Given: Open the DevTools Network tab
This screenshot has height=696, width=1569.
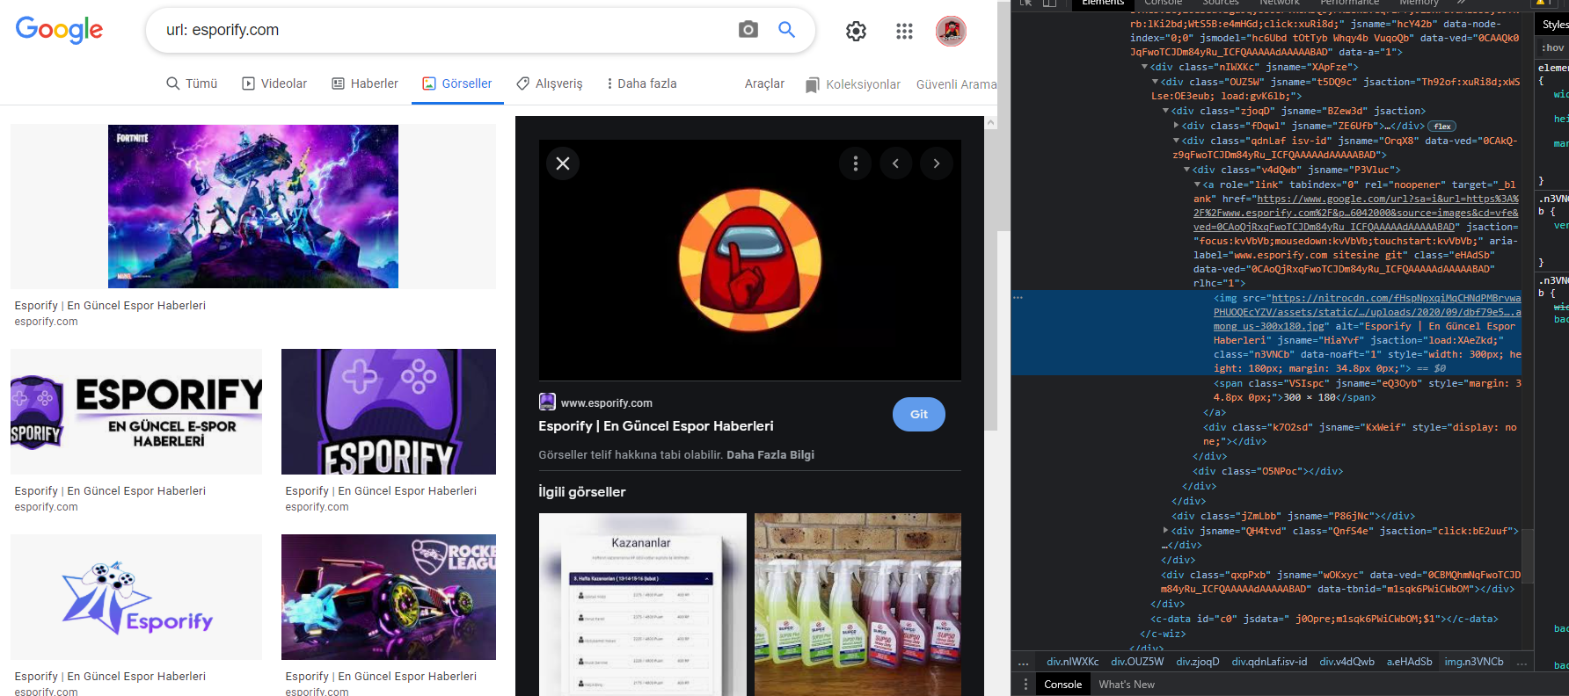Looking at the screenshot, I should tap(1279, 4).
